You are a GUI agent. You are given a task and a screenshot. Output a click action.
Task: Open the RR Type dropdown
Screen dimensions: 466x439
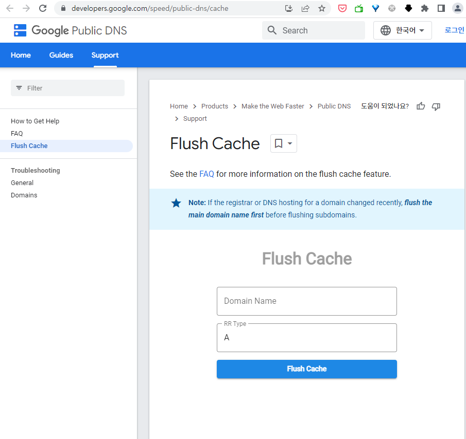coord(307,338)
